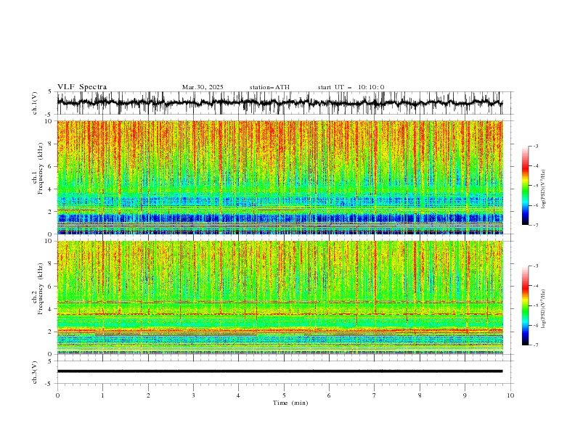
Task: Click the time axis tick label "5"
Action: (283, 395)
